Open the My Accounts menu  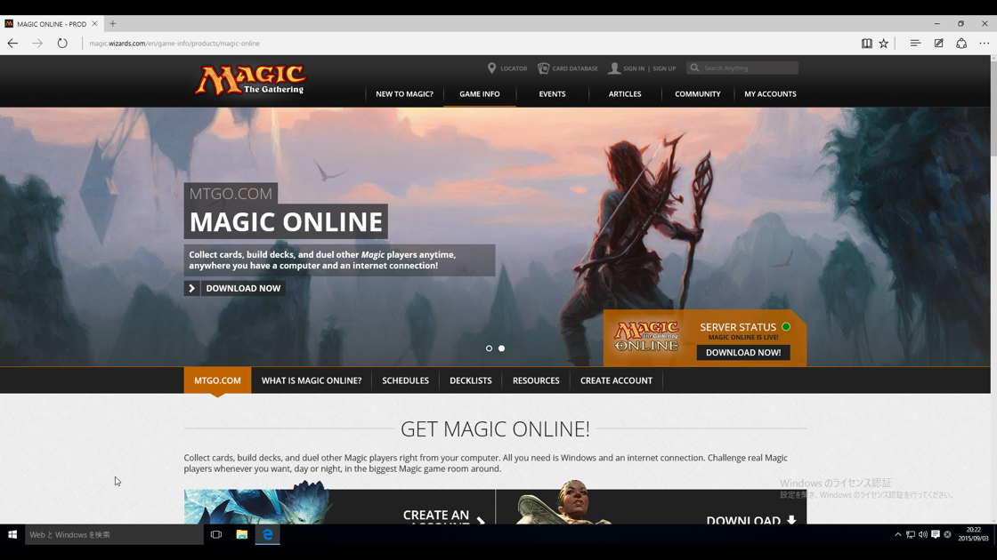[x=770, y=94]
